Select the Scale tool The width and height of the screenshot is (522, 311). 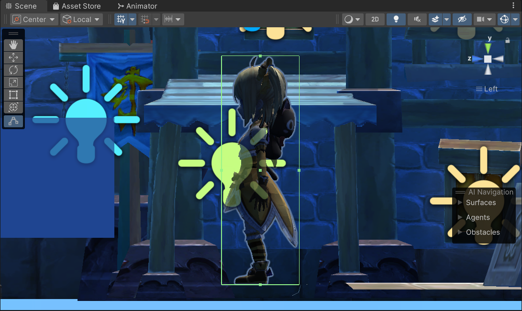(13, 83)
